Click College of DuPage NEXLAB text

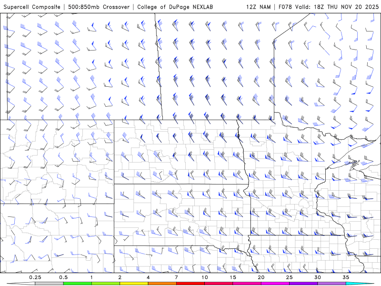pyautogui.click(x=175, y=7)
